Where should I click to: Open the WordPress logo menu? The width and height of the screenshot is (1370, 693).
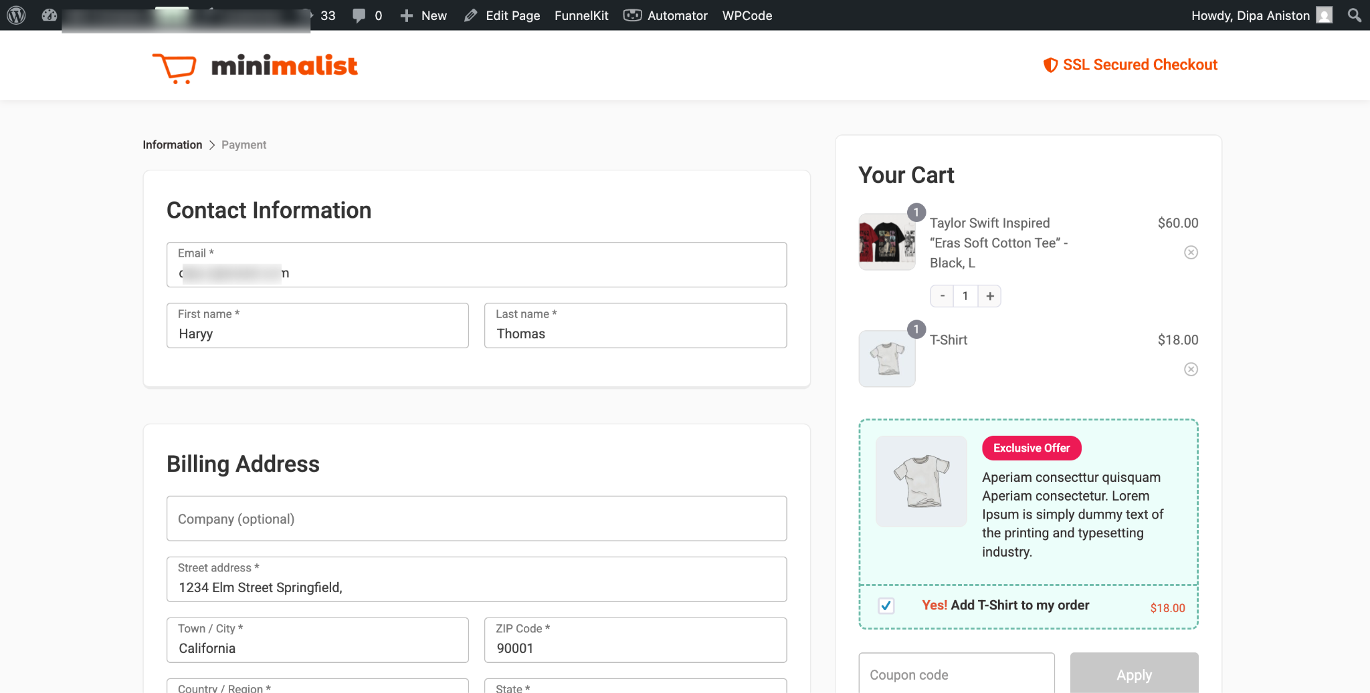click(16, 15)
